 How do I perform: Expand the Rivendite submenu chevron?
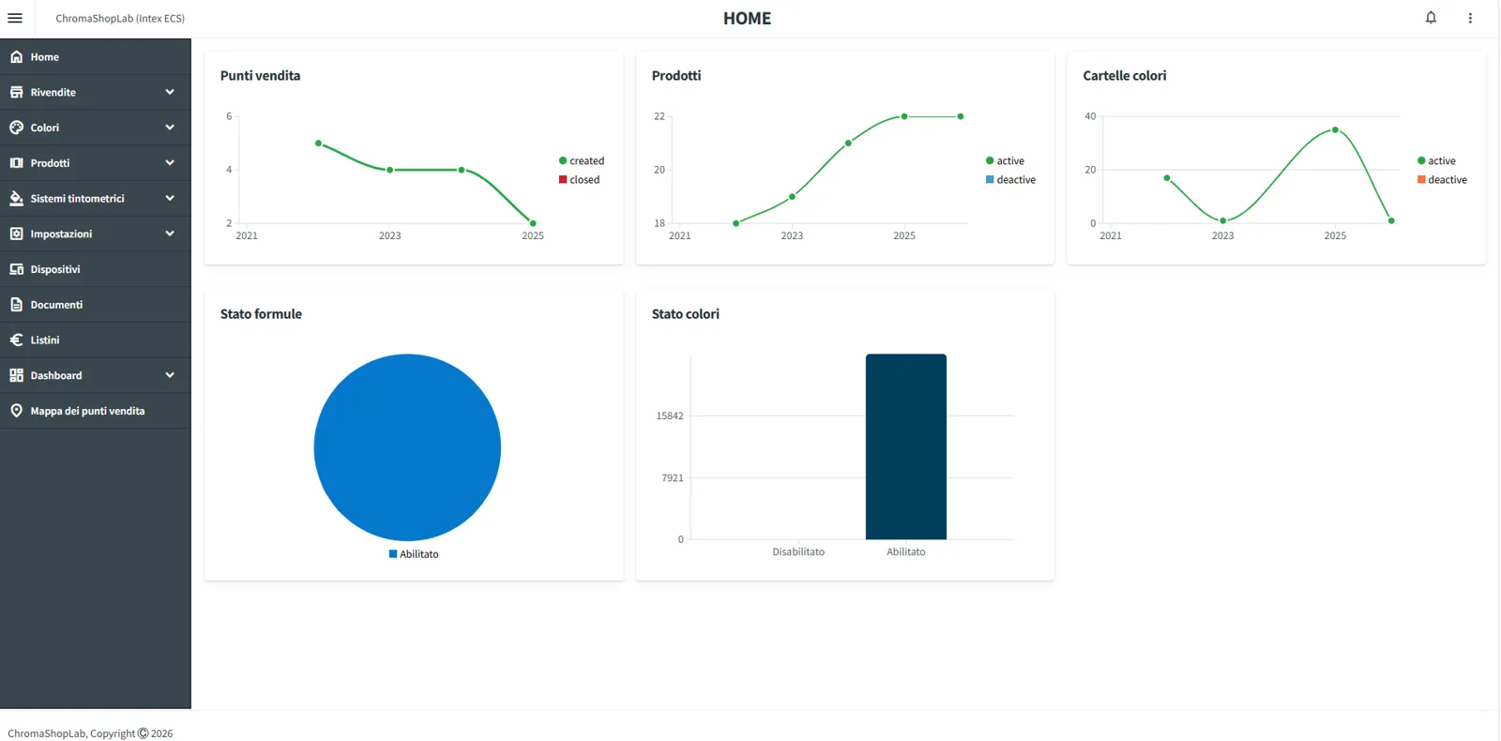pos(170,92)
